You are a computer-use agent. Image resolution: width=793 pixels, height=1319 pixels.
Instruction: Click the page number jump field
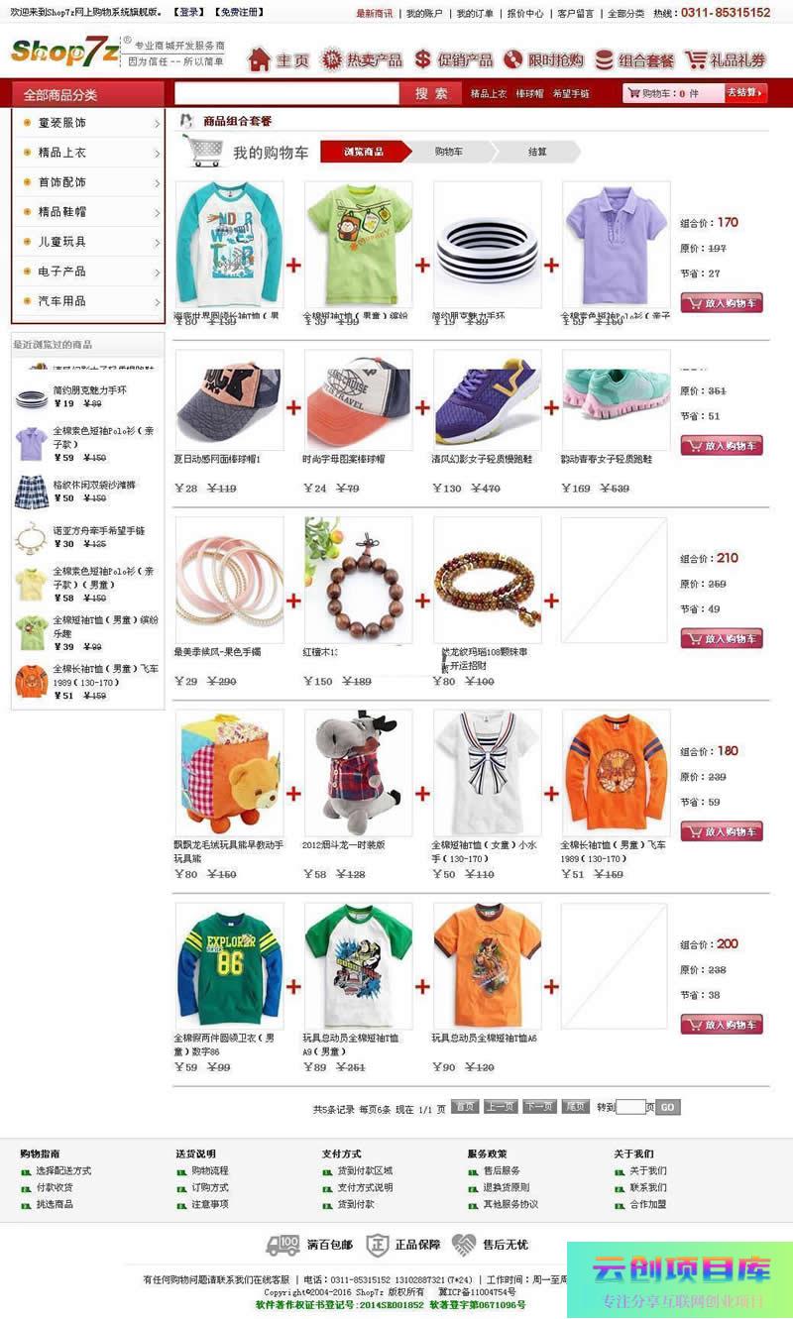(630, 1107)
